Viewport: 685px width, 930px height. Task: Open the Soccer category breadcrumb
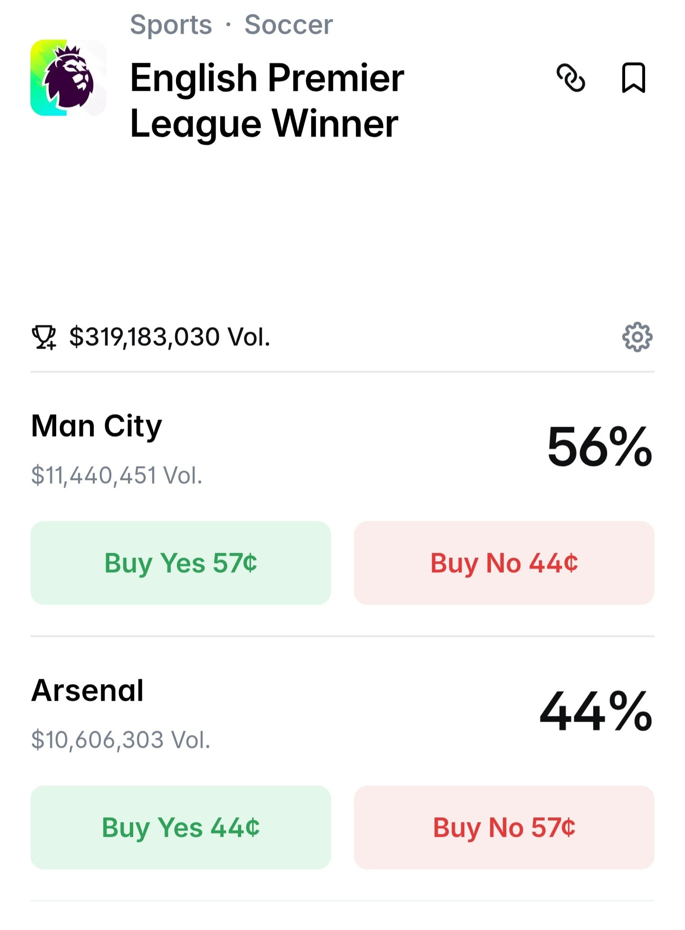tap(288, 24)
